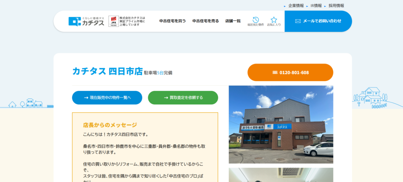Screen dimensions: 403x182
Task: Click the JPX Prime market badge
Action: coord(113,21)
